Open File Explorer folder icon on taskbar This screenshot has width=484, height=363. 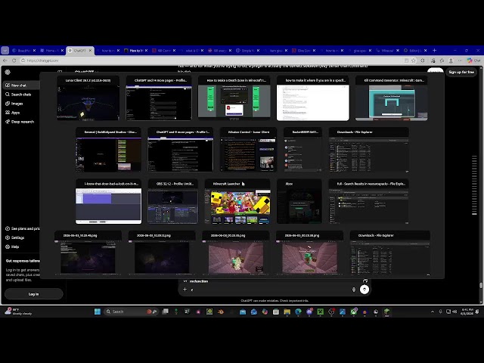point(287,312)
